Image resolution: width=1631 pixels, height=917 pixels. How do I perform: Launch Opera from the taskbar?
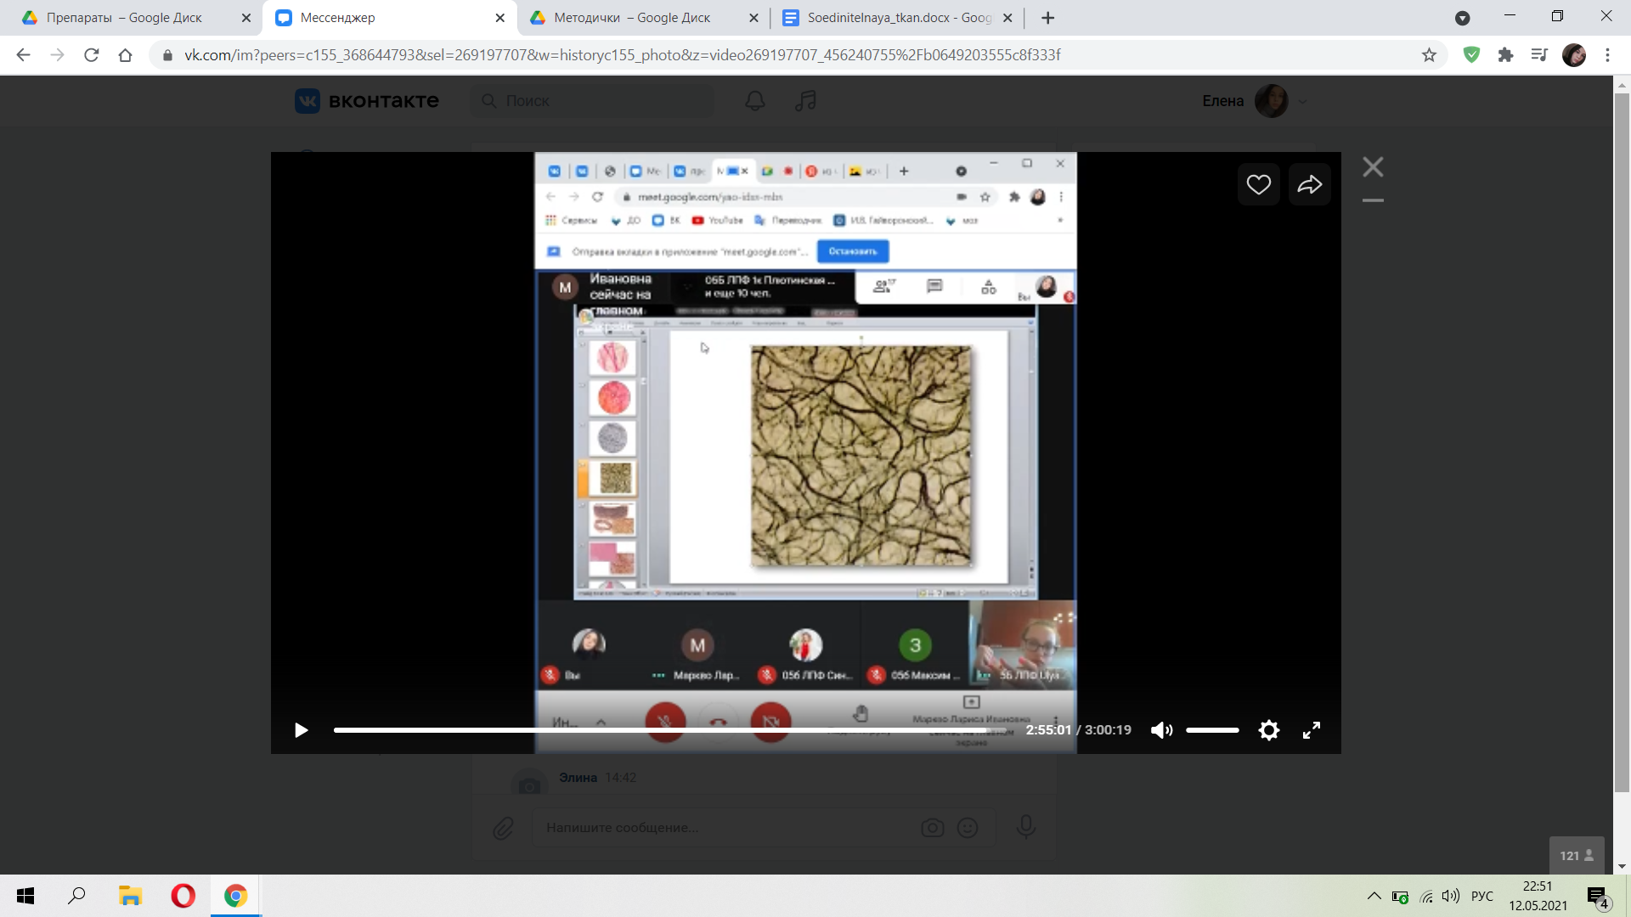tap(183, 896)
